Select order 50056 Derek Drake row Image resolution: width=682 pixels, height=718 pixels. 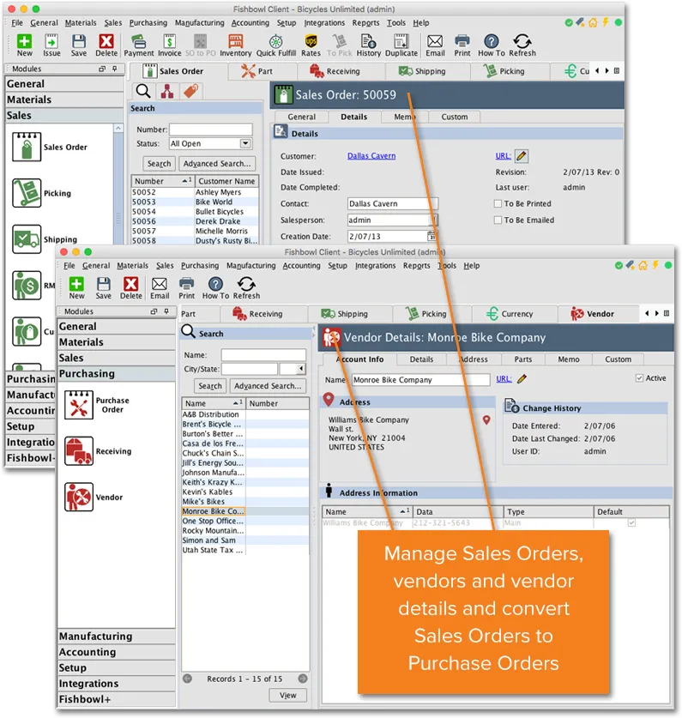point(195,221)
